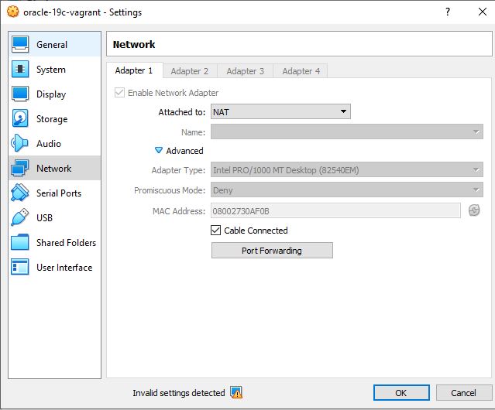Screen dimensions: 495x410
Task: Click the invalid settings warning icon
Action: click(x=236, y=392)
